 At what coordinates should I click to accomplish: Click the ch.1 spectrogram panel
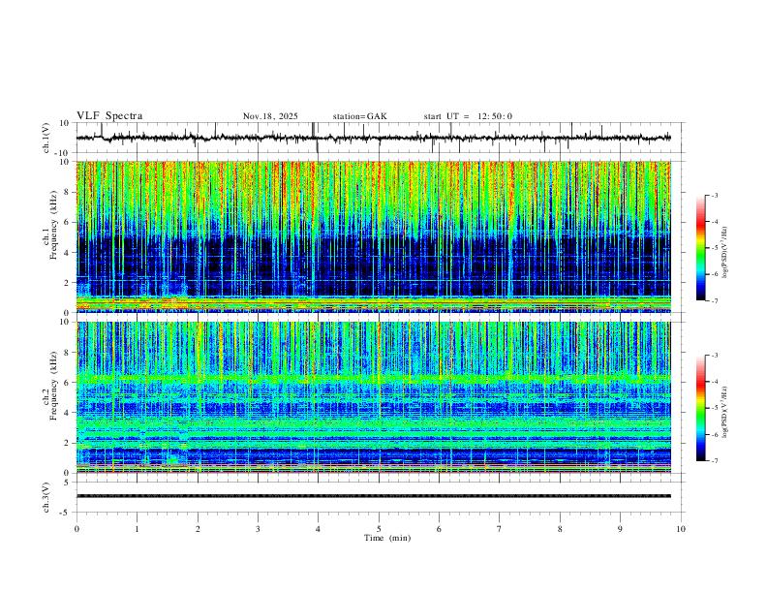(x=374, y=236)
